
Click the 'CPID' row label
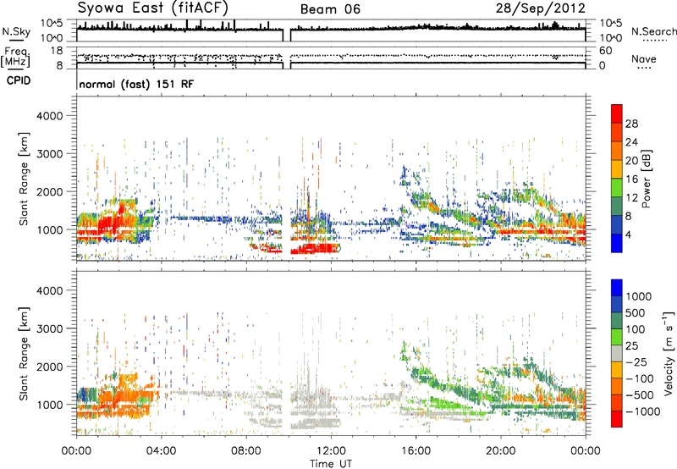(x=19, y=80)
